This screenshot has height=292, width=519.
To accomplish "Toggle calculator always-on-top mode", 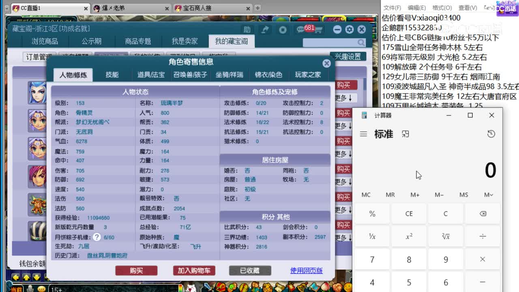I will pos(405,134).
